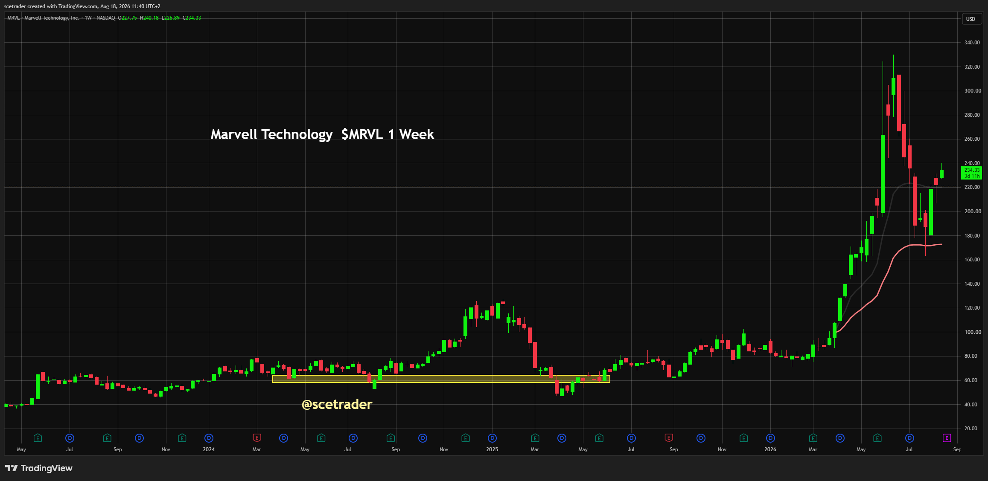Screen dimensions: 988x481
Task: Select the yellow support zone rectangle
Action: tap(441, 379)
